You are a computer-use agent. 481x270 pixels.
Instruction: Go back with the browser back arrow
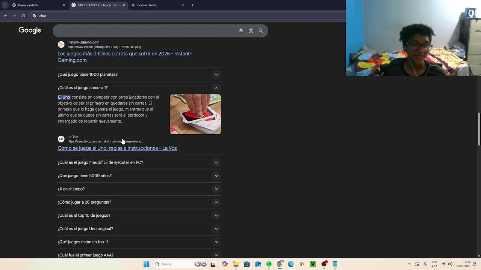click(x=5, y=16)
